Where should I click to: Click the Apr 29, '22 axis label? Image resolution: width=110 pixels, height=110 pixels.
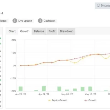[x=44, y=94]
